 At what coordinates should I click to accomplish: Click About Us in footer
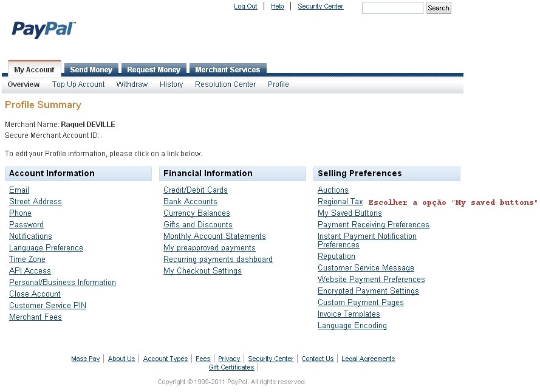121,359
